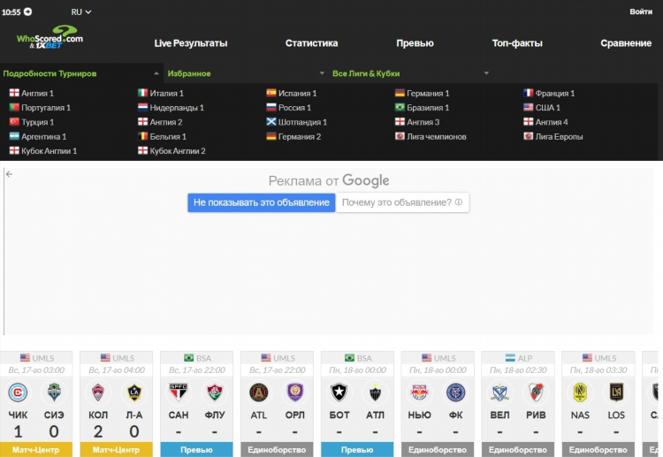Select the Аргентина 1 league
Viewport: 663px width, 457px height.
click(x=38, y=136)
